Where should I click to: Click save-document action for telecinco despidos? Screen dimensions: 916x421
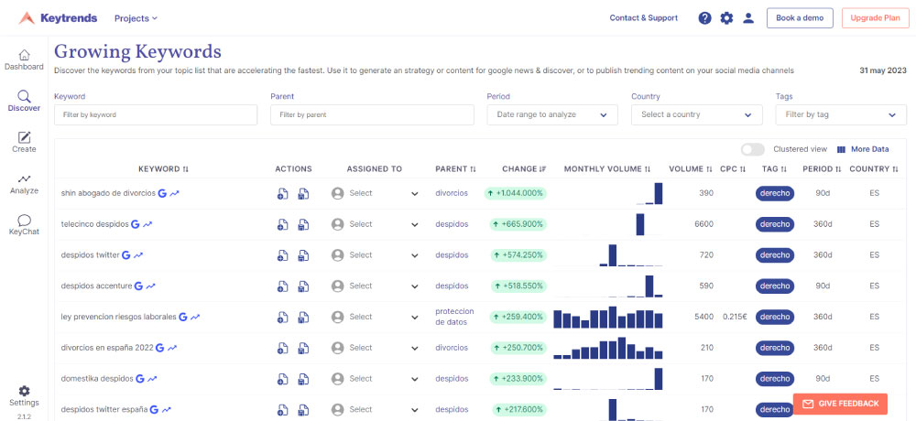[303, 224]
